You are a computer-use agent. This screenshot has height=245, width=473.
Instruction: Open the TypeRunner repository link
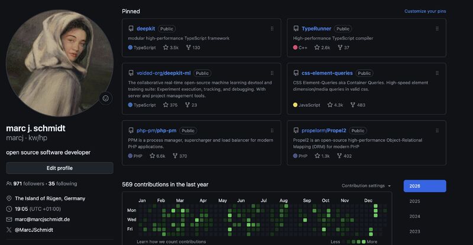(316, 28)
